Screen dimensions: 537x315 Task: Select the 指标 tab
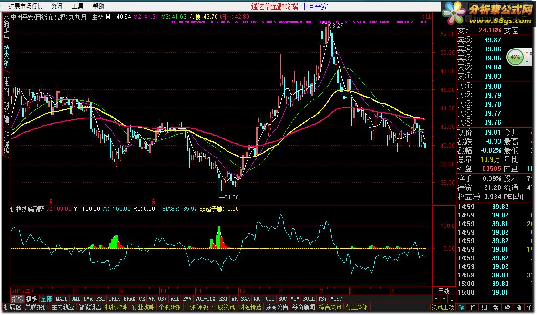pos(18,299)
